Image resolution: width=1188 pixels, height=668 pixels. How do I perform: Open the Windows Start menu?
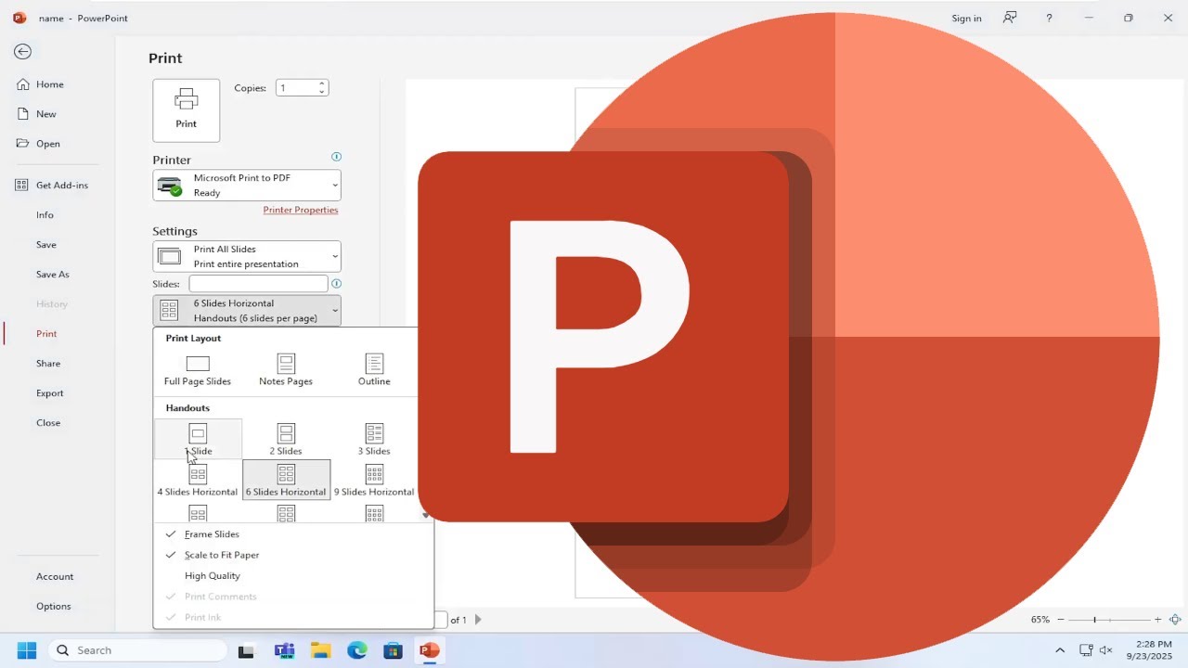pos(26,650)
